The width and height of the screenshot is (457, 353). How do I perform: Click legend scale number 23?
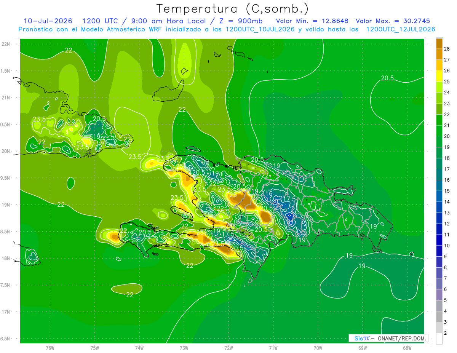447,104
